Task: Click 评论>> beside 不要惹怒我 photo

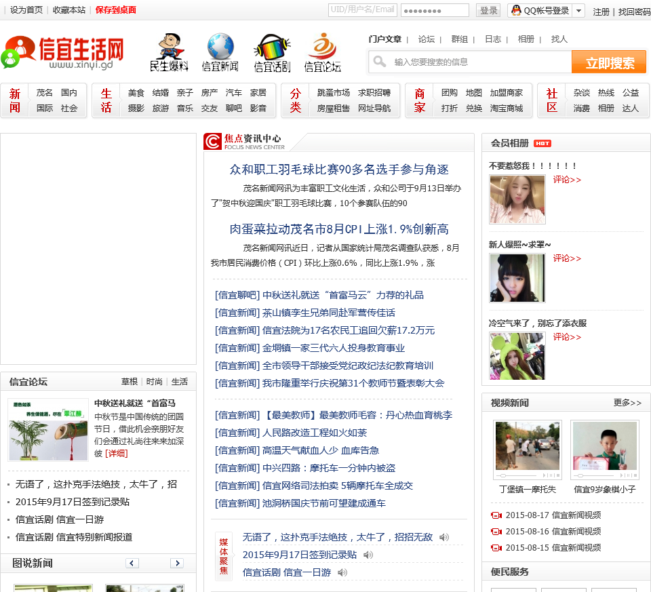Action: point(567,180)
